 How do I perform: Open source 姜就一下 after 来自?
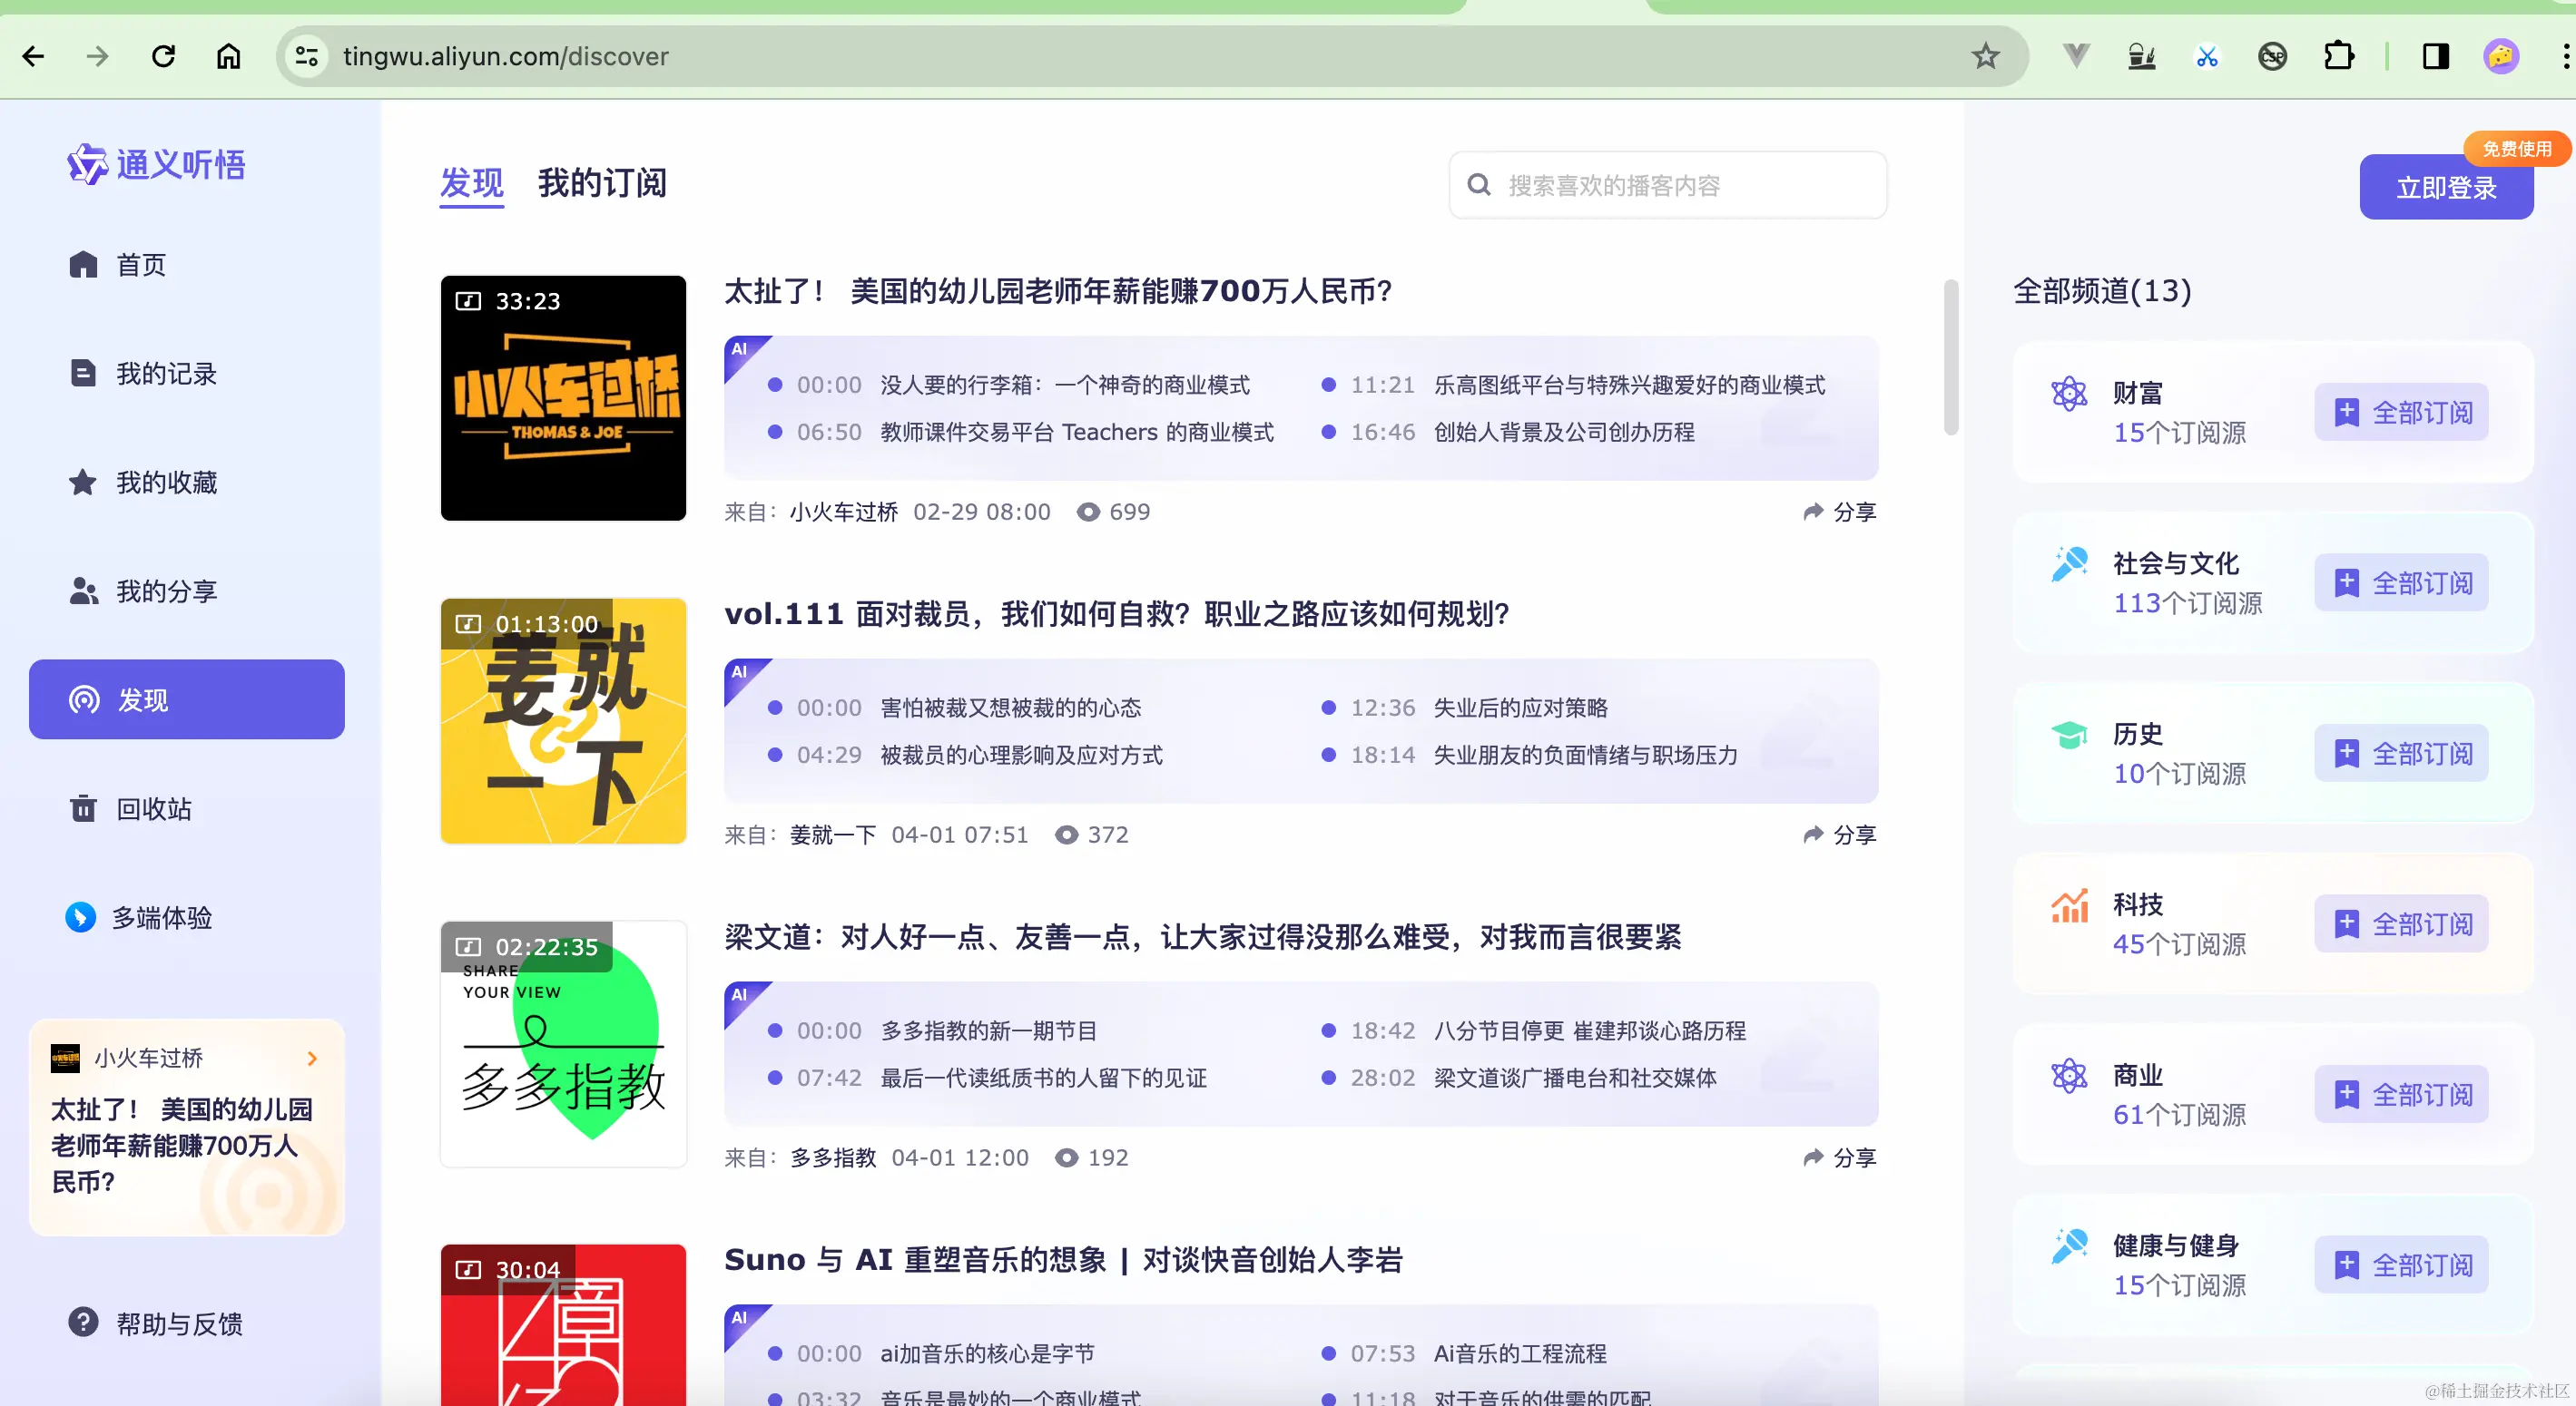tap(833, 835)
